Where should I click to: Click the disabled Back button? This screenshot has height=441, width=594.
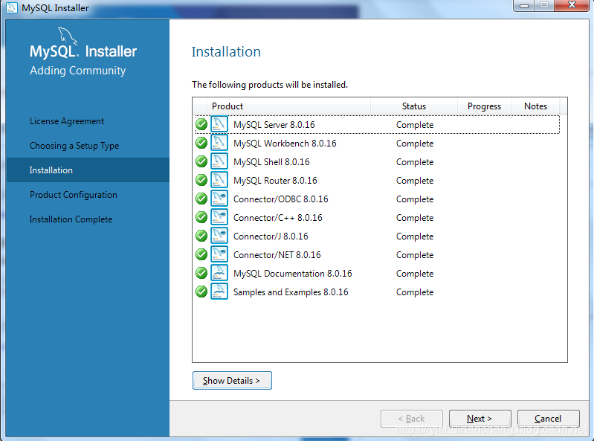[411, 419]
